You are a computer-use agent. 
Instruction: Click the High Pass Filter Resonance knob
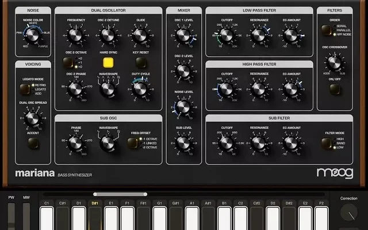pos(259,88)
